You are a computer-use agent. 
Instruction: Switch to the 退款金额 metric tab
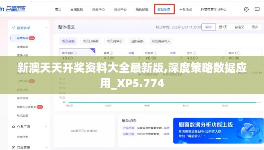point(137,41)
